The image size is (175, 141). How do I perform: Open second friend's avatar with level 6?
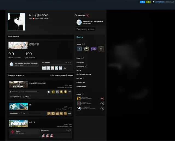(79, 103)
